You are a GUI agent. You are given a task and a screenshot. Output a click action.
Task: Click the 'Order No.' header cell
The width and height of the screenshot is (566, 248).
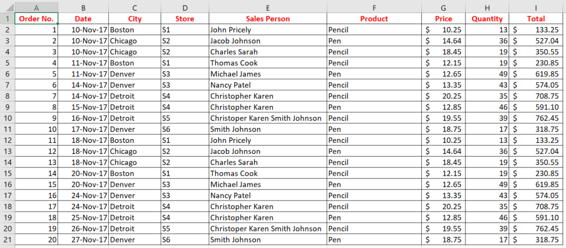[x=36, y=19]
